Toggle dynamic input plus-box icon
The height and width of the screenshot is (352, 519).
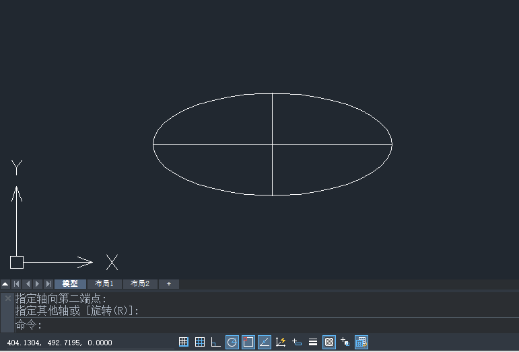pos(297,342)
